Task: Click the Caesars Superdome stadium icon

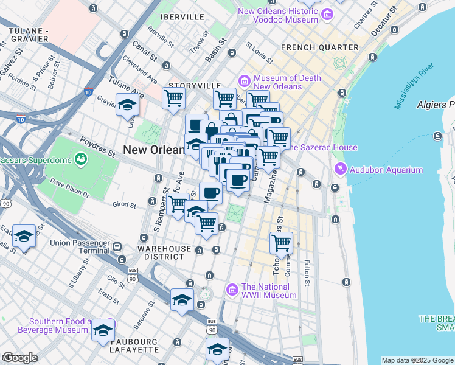Action: (x=81, y=159)
